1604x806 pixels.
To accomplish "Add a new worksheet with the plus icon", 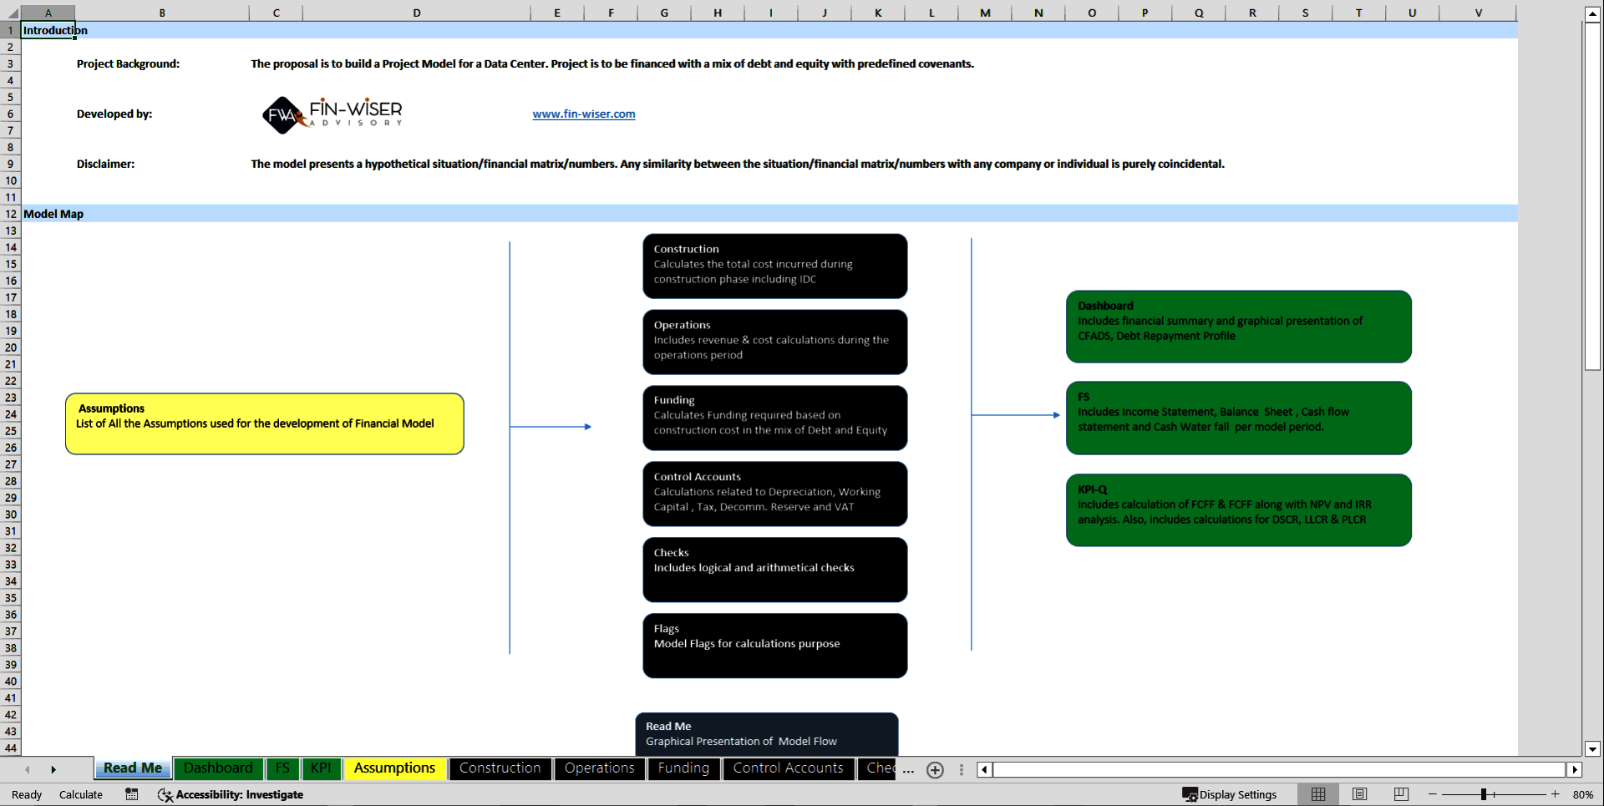I will (x=935, y=770).
